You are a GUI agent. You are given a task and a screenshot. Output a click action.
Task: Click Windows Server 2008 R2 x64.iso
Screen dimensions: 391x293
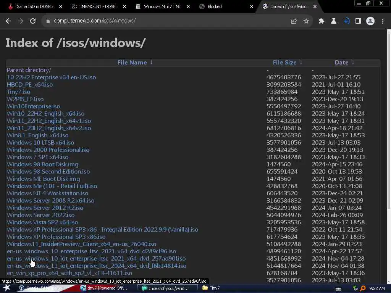coord(51,201)
